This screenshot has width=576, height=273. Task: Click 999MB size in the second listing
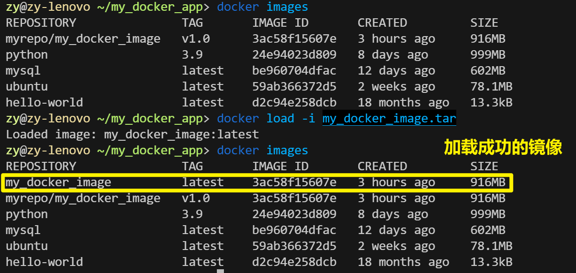coord(488,214)
